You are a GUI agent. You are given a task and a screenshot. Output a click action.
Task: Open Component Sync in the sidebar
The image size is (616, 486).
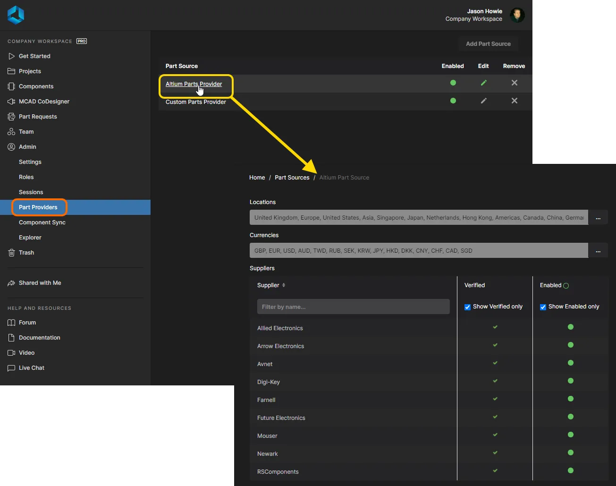coord(42,222)
